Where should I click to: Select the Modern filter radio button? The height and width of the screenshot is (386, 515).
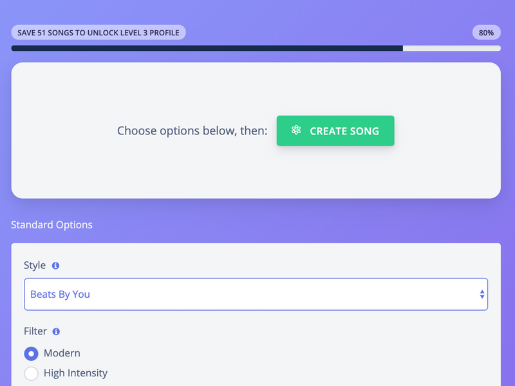[31, 353]
